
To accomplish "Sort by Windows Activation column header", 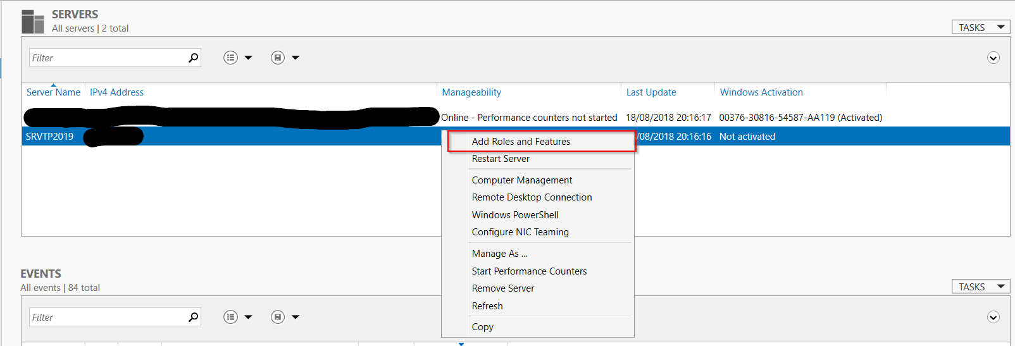I will pos(761,92).
